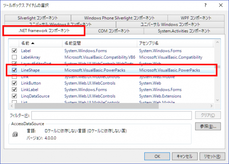Select the LabelArray row name

tap(31, 57)
